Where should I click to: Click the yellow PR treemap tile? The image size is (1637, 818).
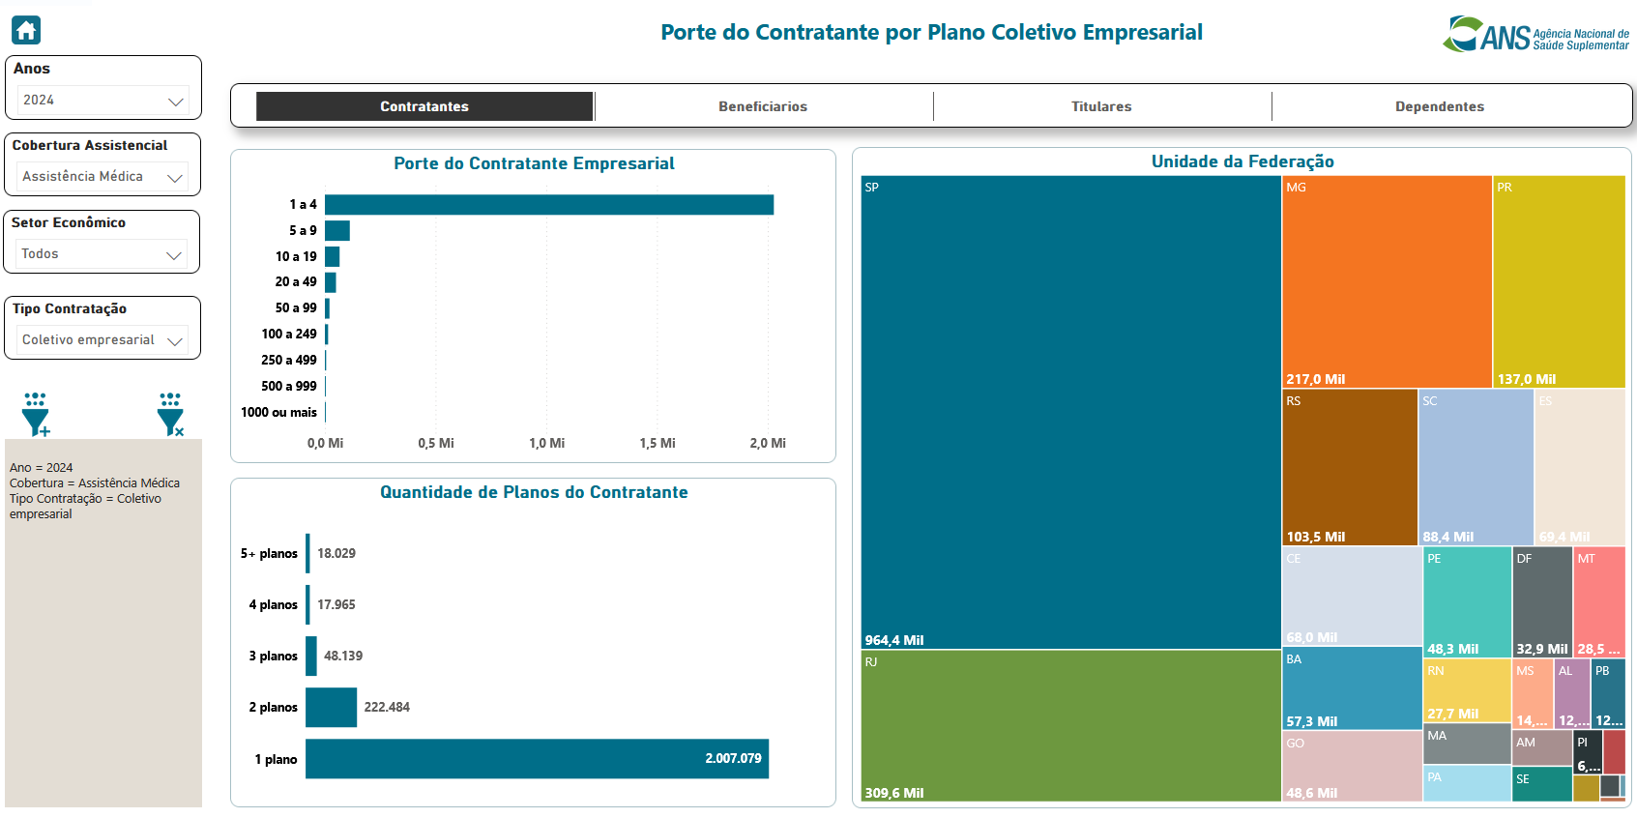1559,280
